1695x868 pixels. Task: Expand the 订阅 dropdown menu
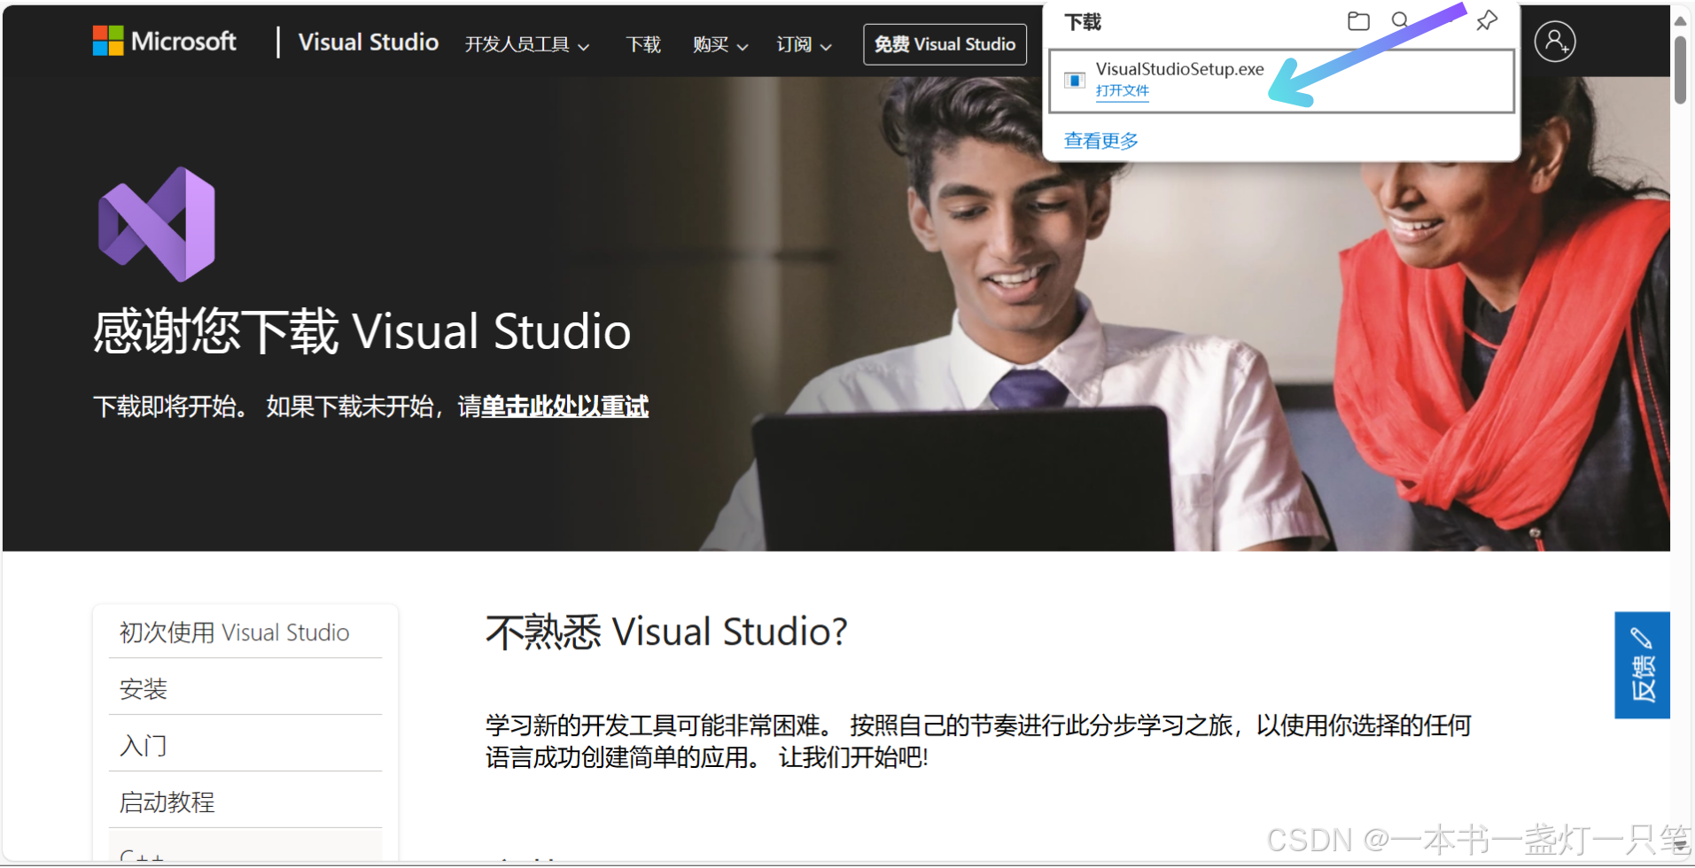803,44
